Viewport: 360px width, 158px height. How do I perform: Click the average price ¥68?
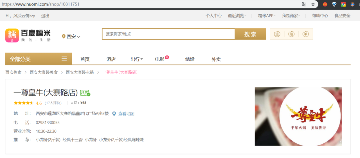coord(83,103)
